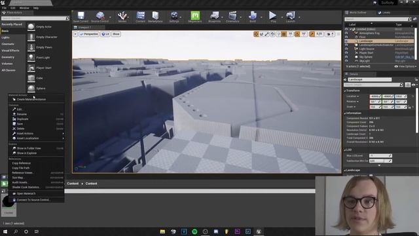
Task: Open the Megascans plugin icon
Action: [x=195, y=16]
